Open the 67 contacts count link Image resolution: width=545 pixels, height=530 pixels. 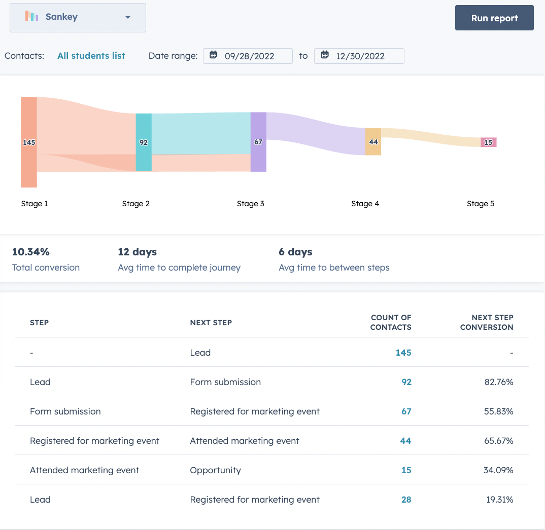(x=406, y=411)
